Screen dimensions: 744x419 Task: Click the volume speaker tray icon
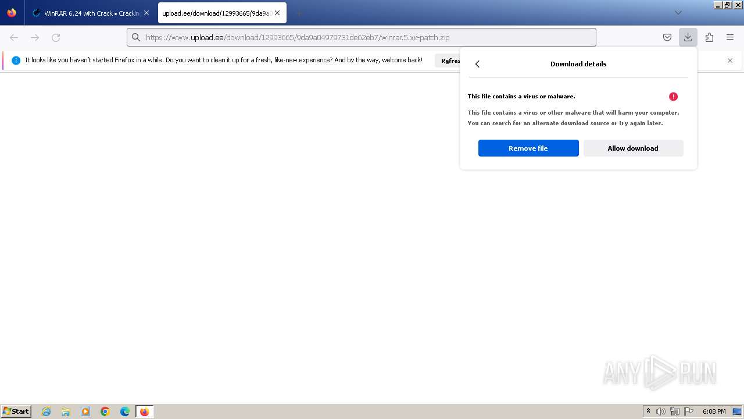click(x=661, y=411)
